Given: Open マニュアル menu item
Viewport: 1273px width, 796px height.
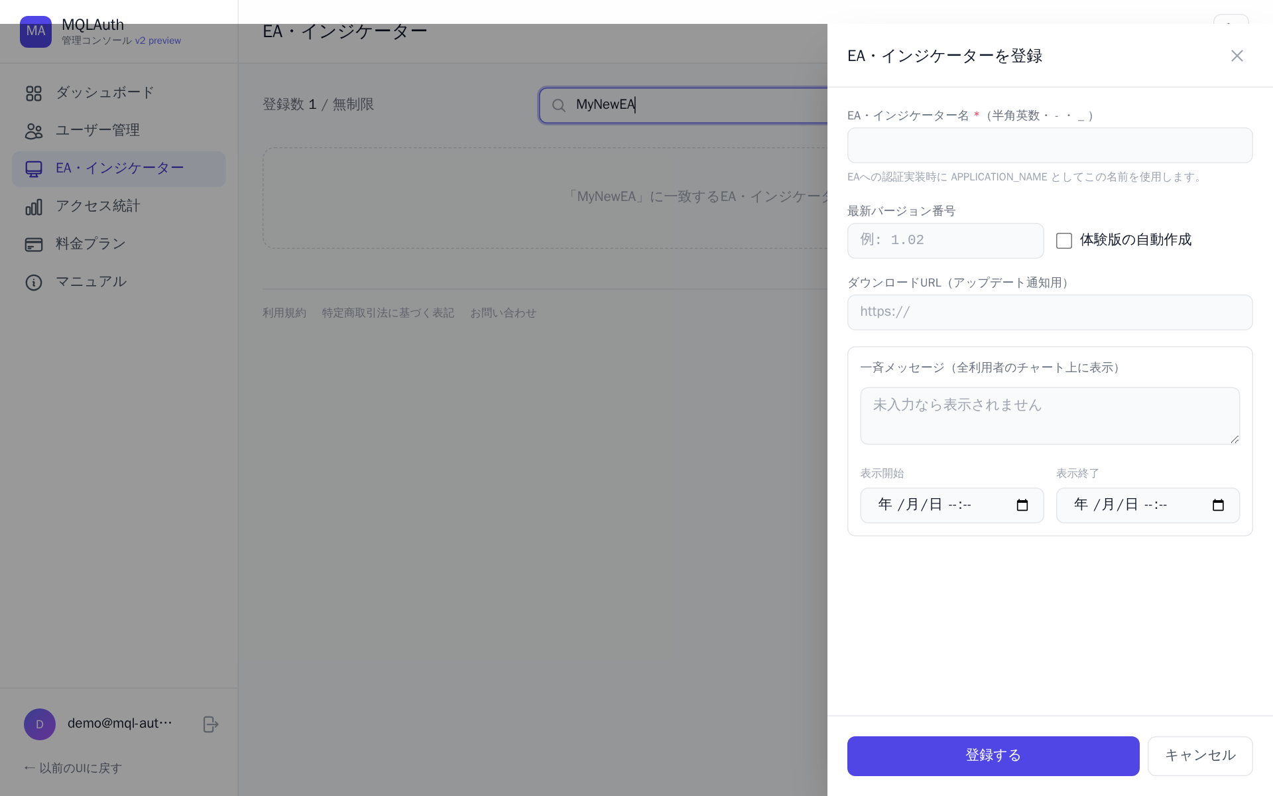Looking at the screenshot, I should (x=119, y=282).
